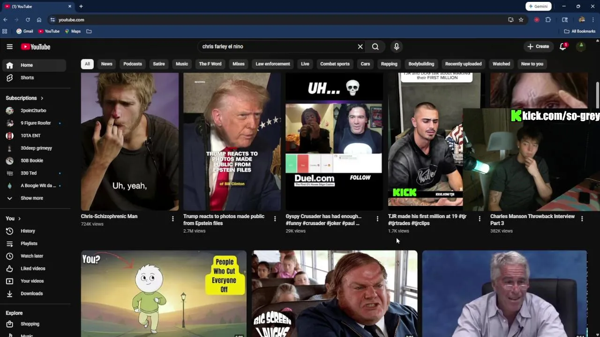Click title Chris-Schizophrenic Man
Screen dimensions: 600x337
(x=109, y=216)
